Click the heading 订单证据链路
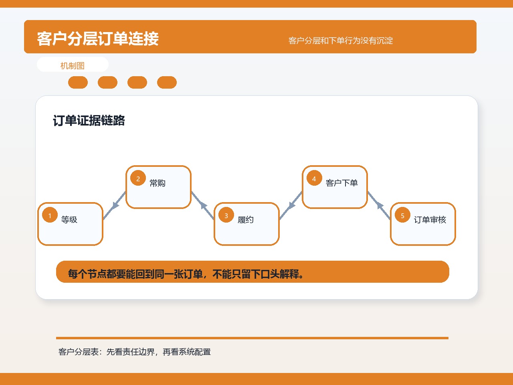This screenshot has height=385, width=513. 89,120
